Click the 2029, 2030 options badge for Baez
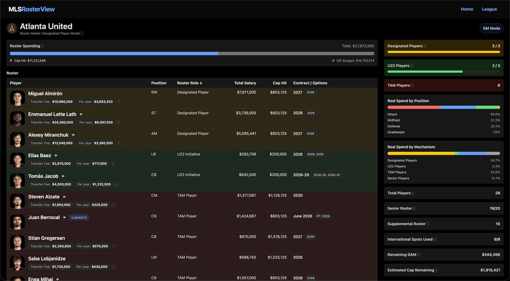The height and width of the screenshot is (281, 510). coord(315,155)
